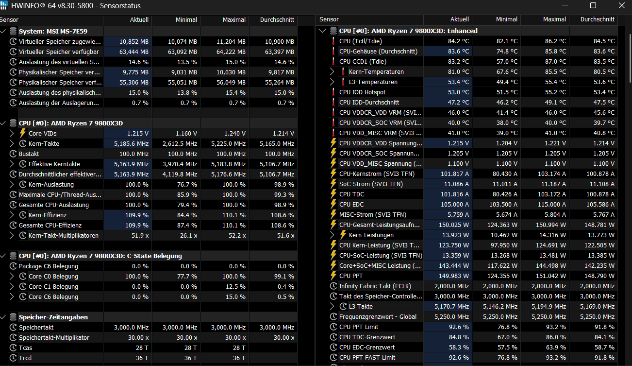Collapse the Speicher-Zeitangaben section
Viewport: 632px width, 366px height.
pyautogui.click(x=3, y=317)
